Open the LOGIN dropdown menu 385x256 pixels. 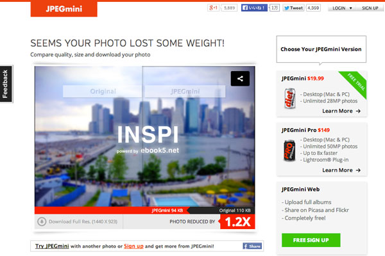point(342,8)
